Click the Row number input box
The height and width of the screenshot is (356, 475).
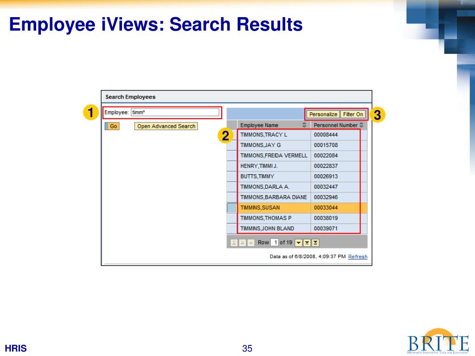tap(275, 242)
